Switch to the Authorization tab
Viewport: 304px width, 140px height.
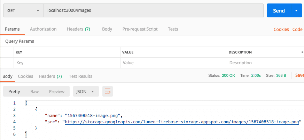pos(43,29)
